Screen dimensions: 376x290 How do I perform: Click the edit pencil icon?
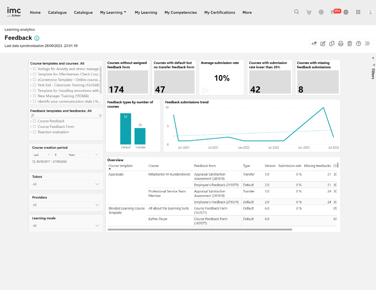[323, 44]
